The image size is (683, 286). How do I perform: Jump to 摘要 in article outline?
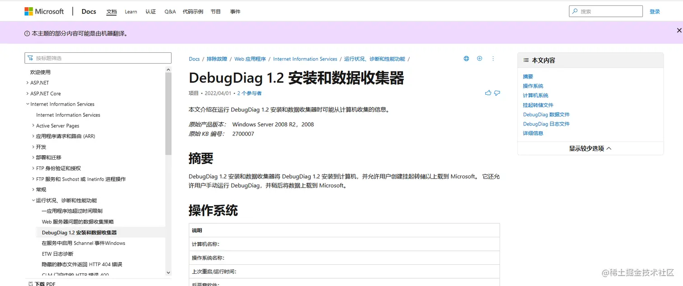coord(528,77)
